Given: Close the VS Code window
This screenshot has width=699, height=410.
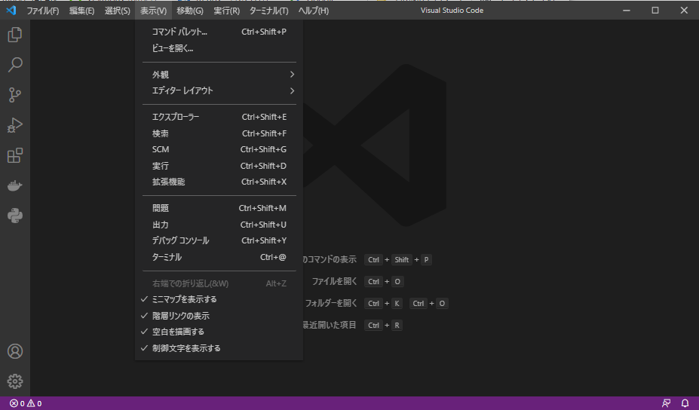Looking at the screenshot, I should pyautogui.click(x=684, y=11).
